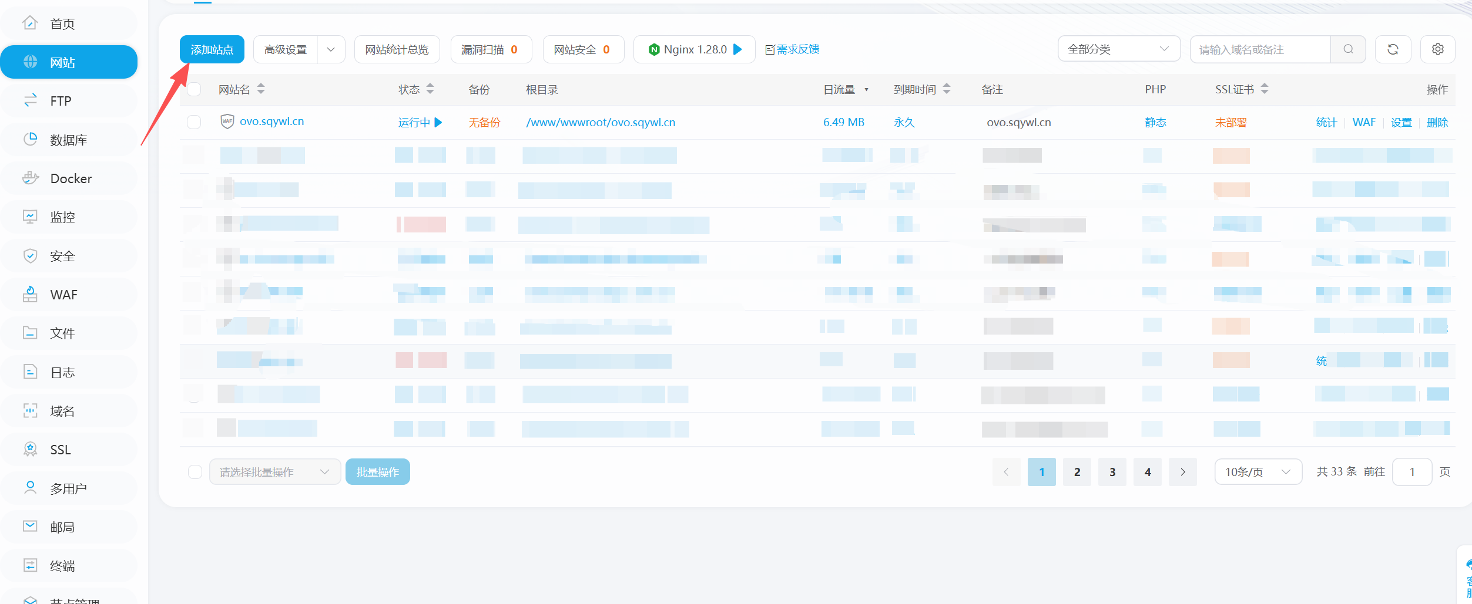Open the table settings gear icon
1472x604 pixels.
1437,49
